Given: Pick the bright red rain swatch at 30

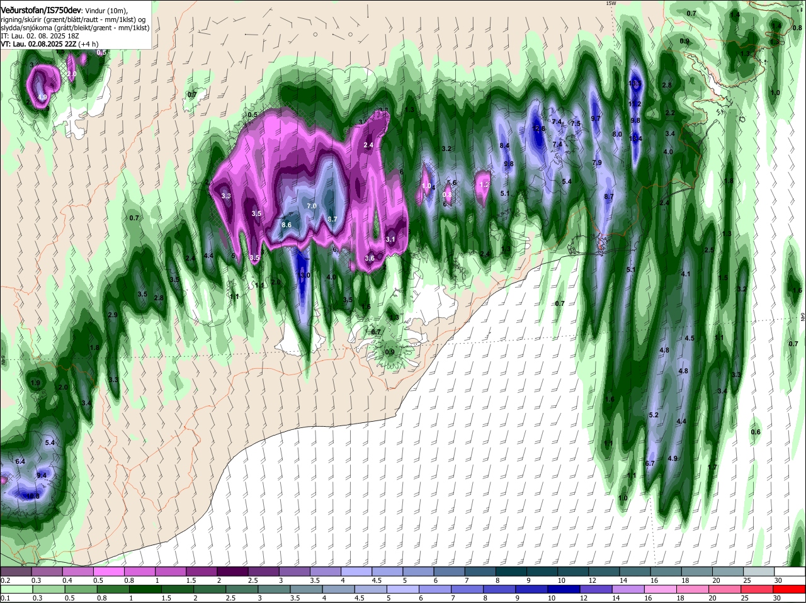Looking at the screenshot, I should (x=790, y=589).
